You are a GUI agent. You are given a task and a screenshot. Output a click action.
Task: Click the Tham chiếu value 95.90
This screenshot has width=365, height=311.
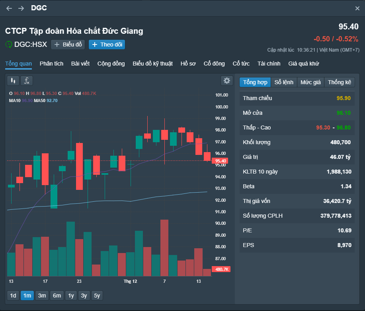(344, 98)
